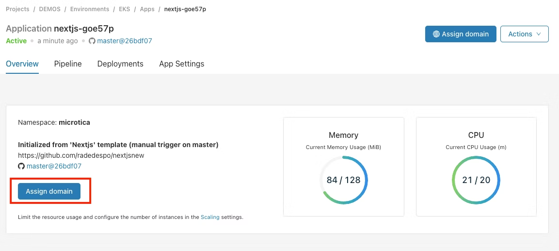Click the Application nextjs-goe57p heading
This screenshot has width=559, height=251.
click(x=60, y=29)
